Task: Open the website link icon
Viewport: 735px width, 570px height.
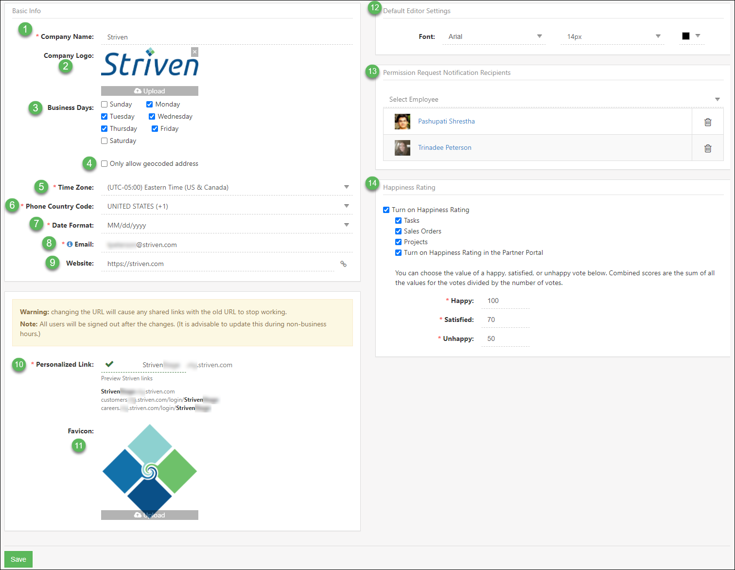Action: (343, 264)
